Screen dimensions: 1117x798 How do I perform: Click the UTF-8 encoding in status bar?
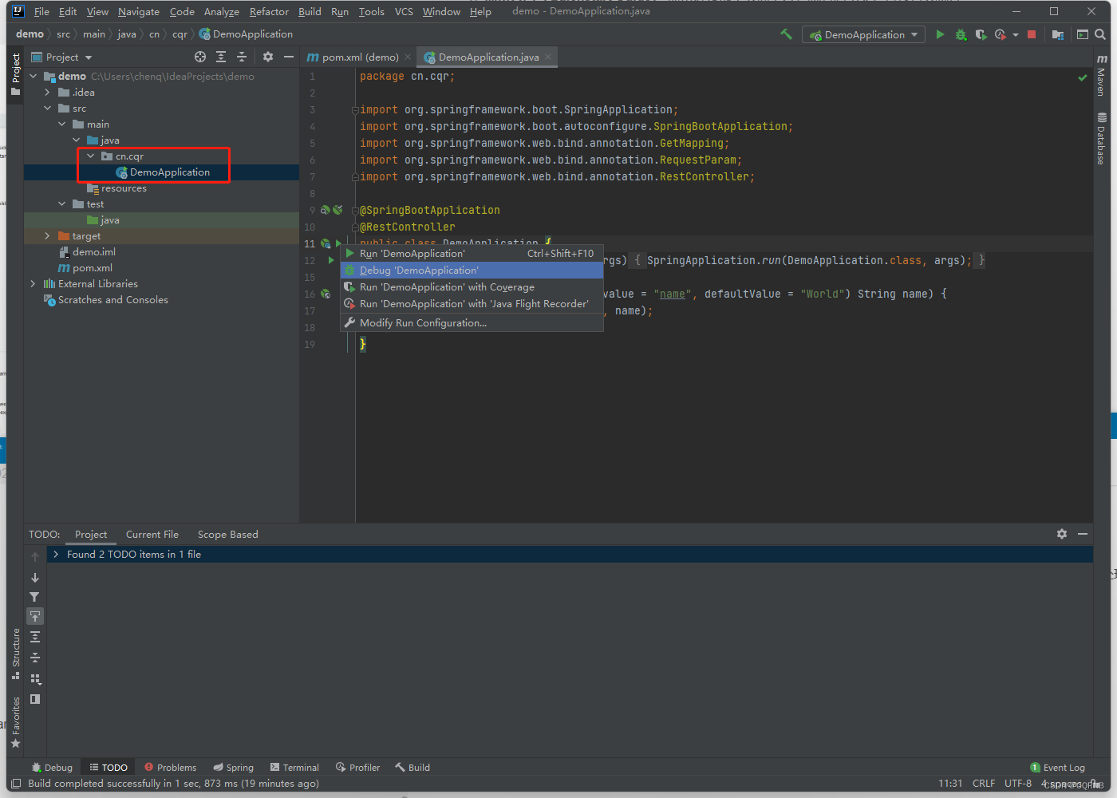[x=1018, y=784]
